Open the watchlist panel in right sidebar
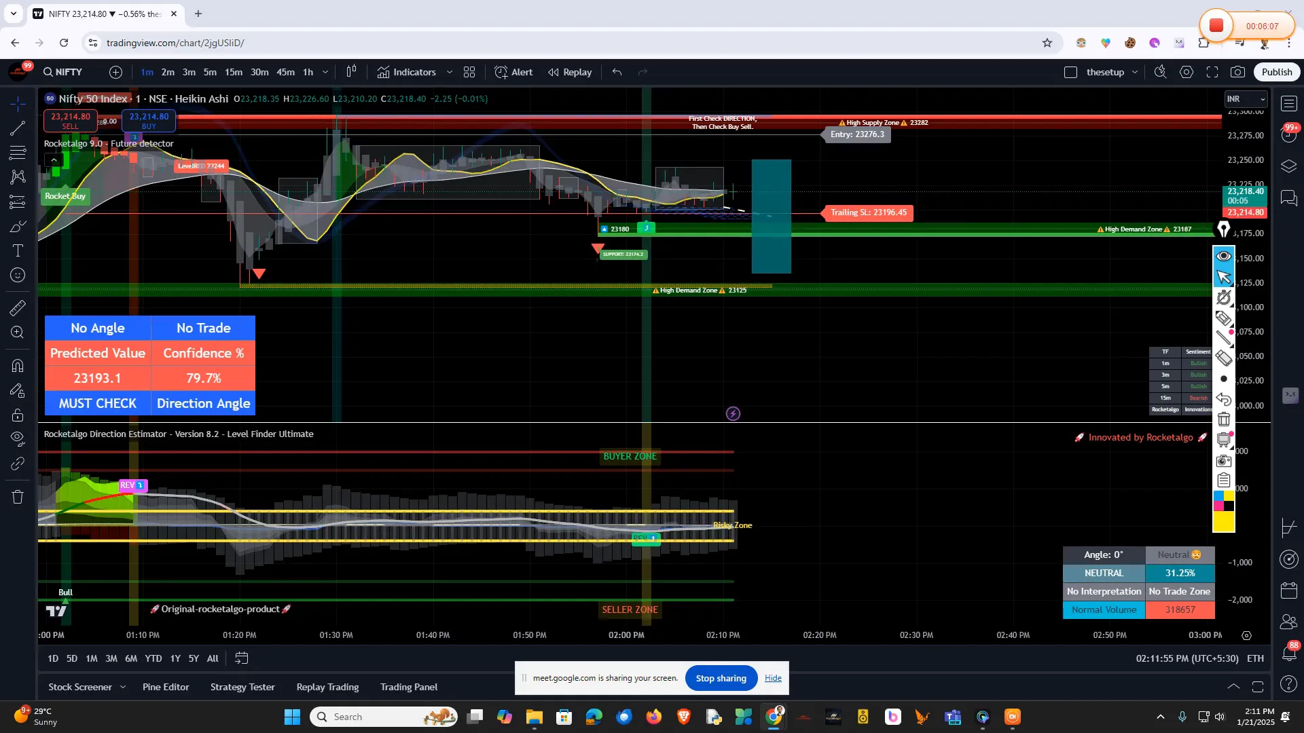The width and height of the screenshot is (1304, 733). tap(1289, 103)
